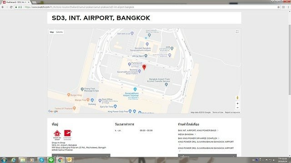Screen dimensions: 291x163
Task: Reload the page in Chrome
Action: click(11, 7)
